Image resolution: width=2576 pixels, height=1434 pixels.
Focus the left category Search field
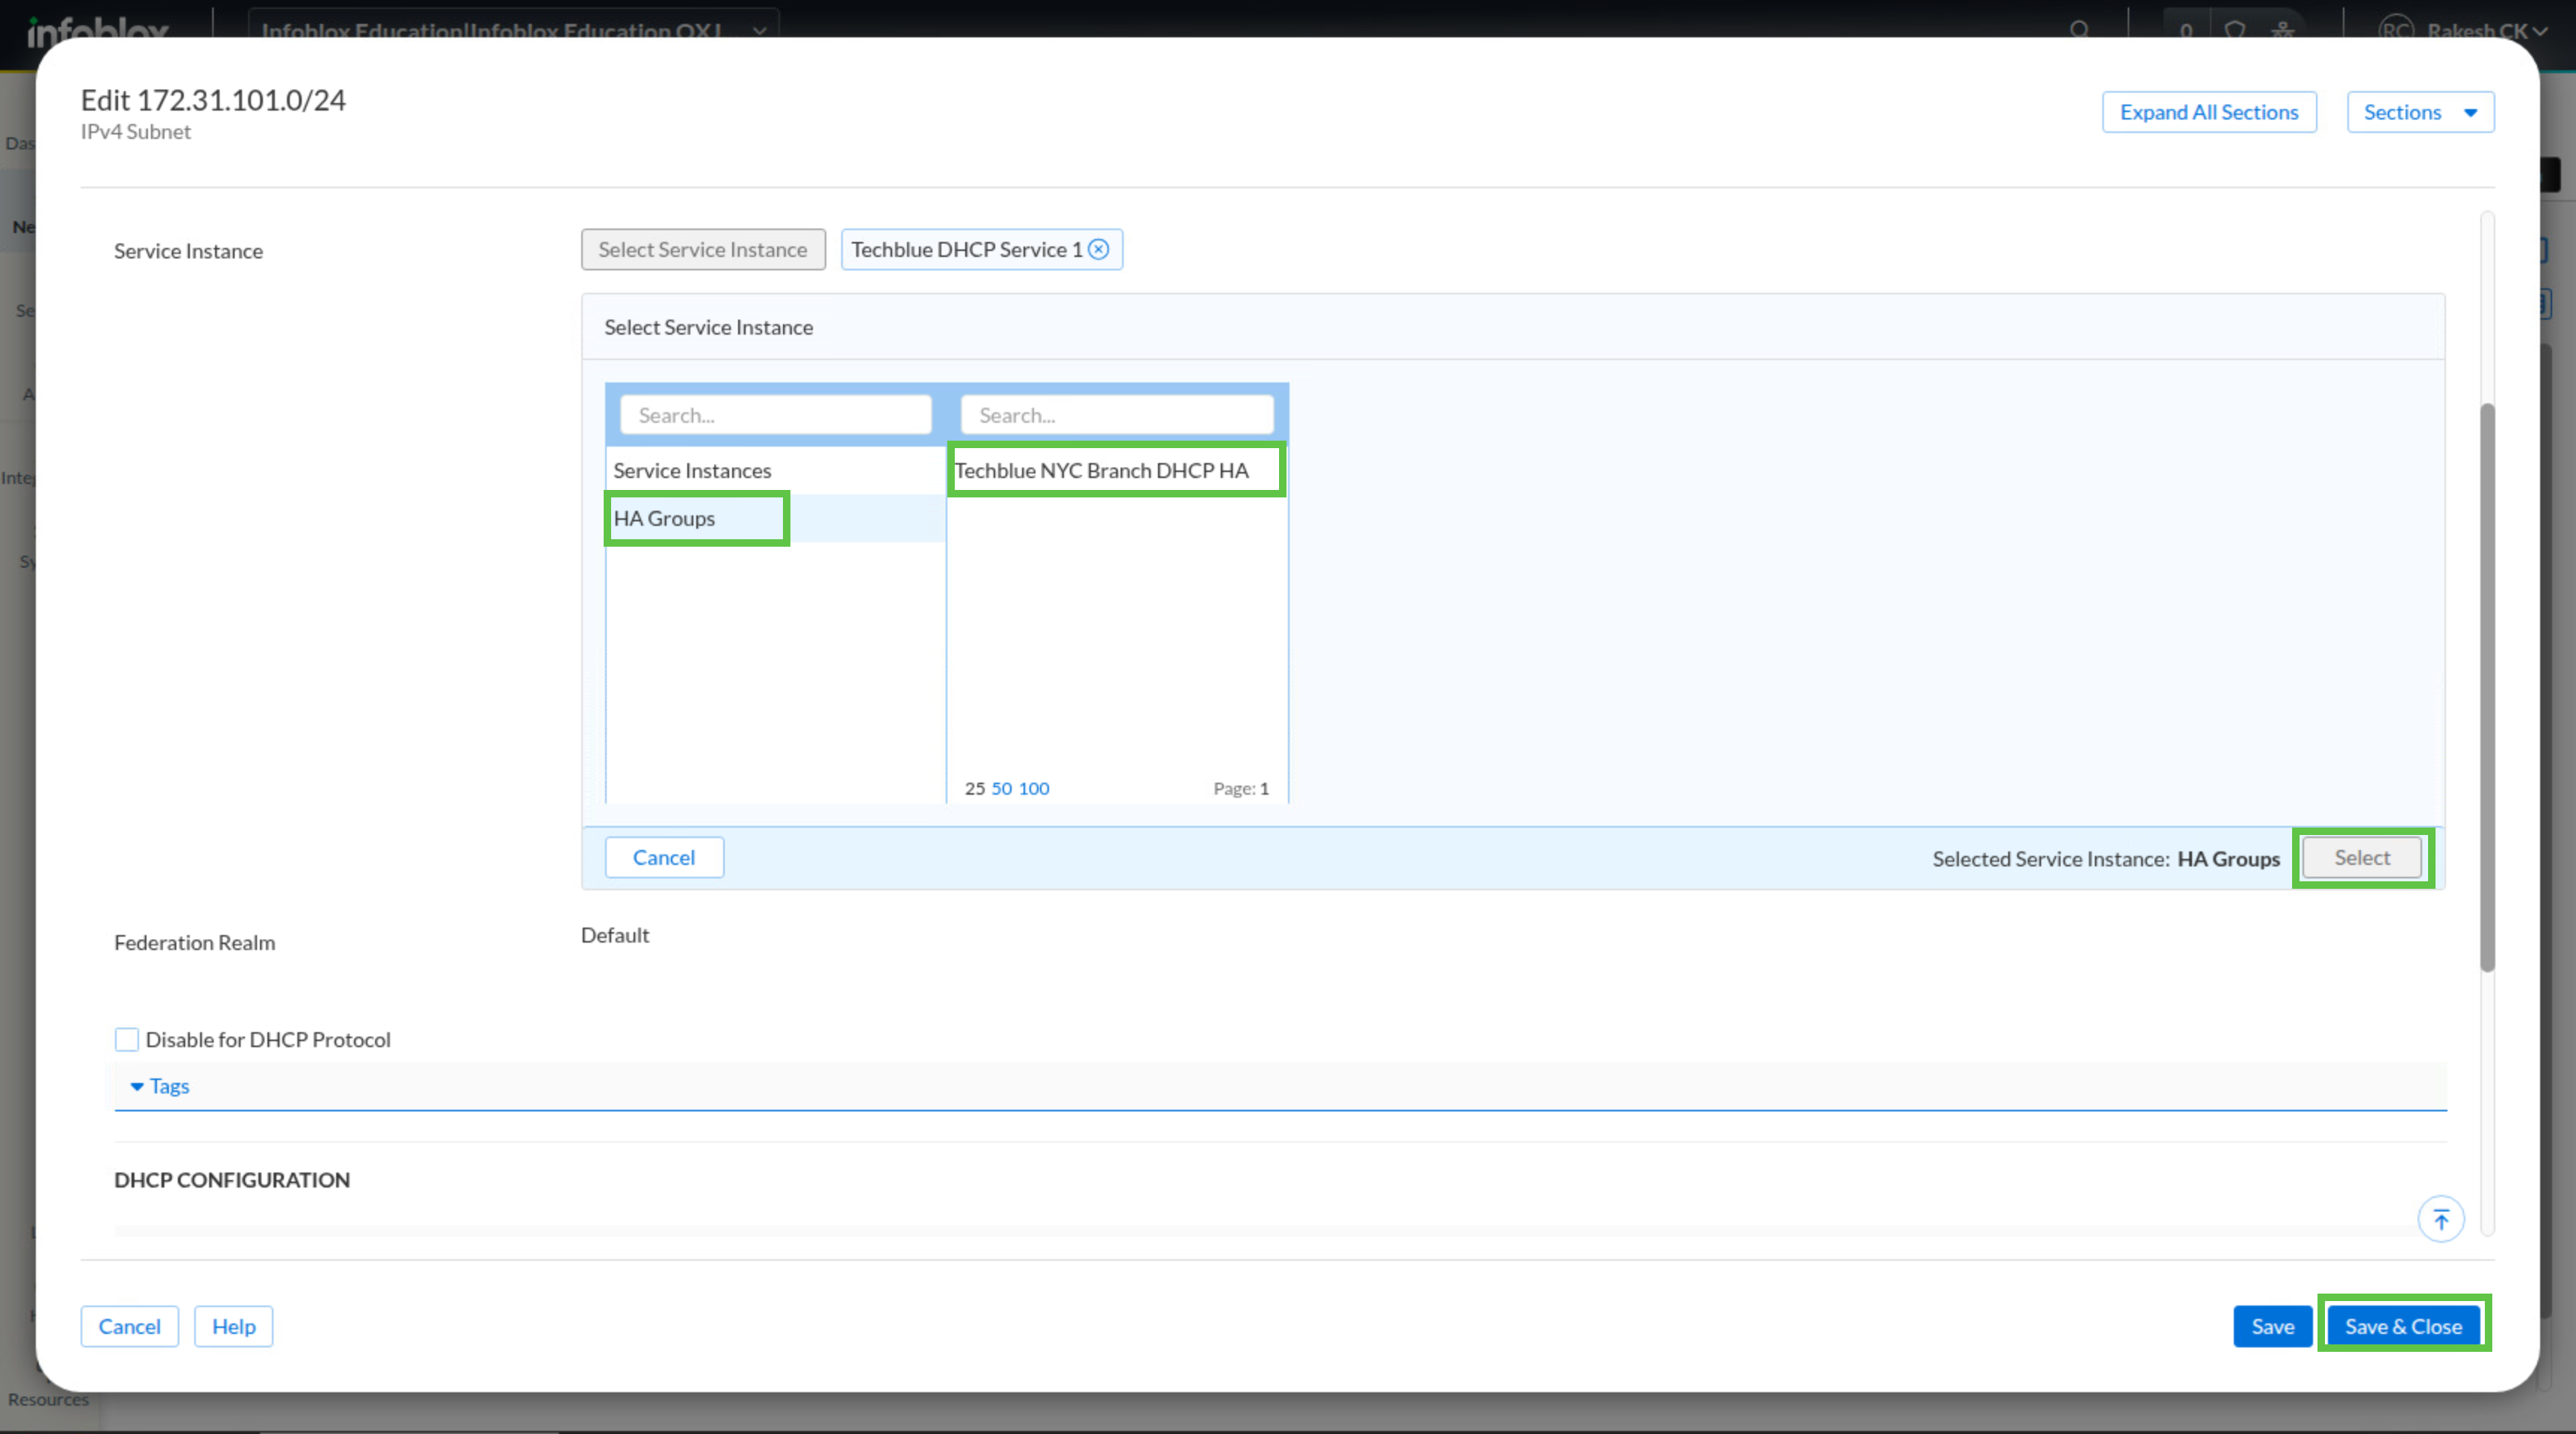click(776, 415)
